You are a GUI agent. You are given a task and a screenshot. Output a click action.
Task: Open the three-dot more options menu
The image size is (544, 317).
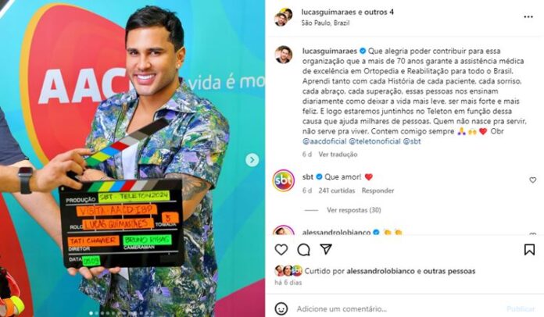(528, 17)
